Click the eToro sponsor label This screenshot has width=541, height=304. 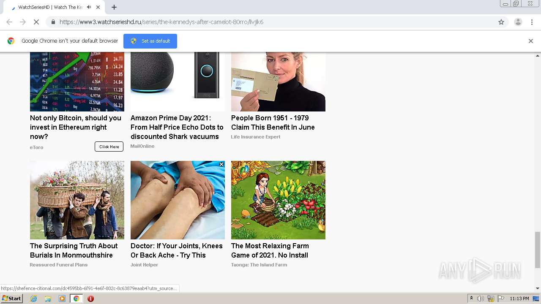(x=37, y=147)
